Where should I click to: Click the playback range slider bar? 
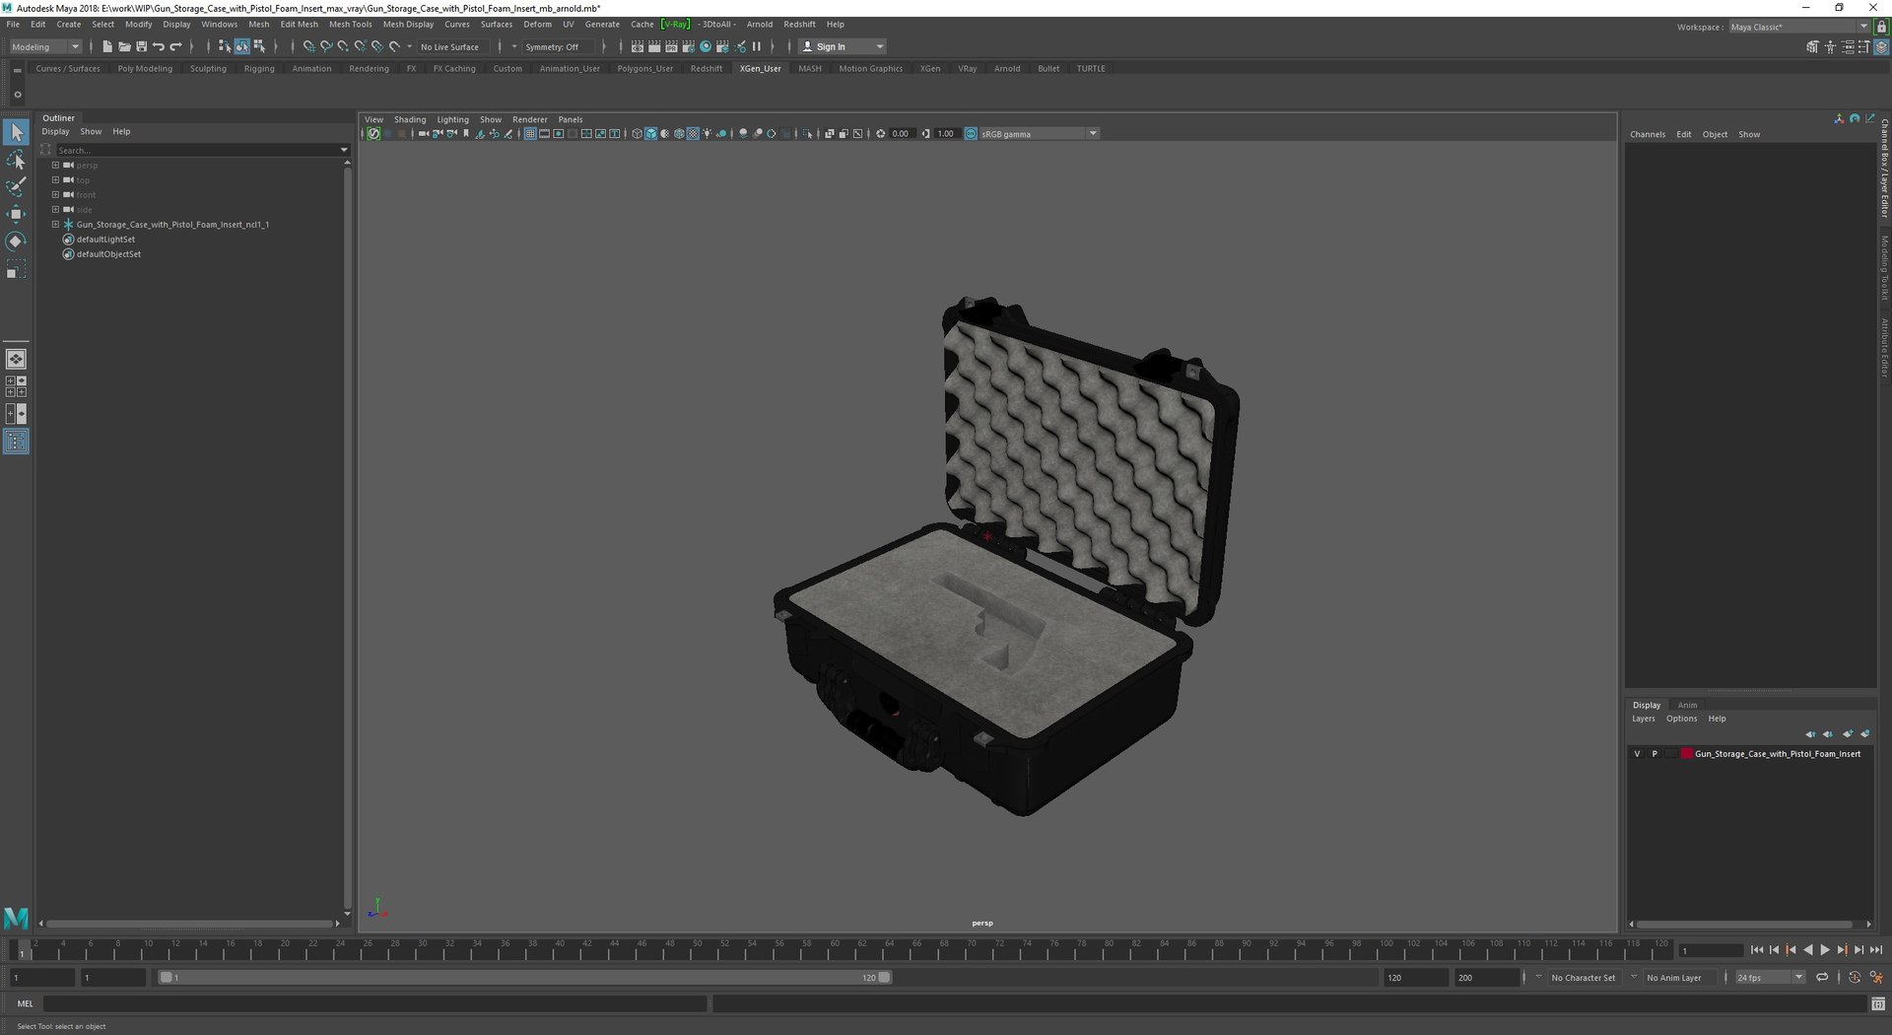525,978
